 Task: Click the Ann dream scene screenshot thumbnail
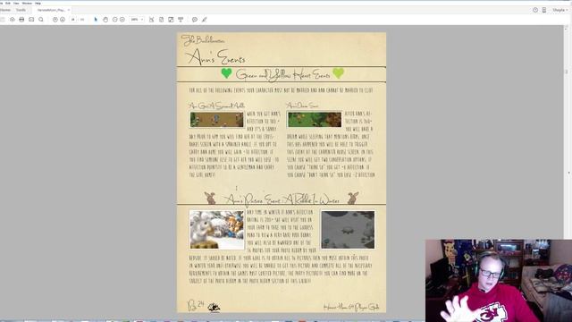click(315, 120)
